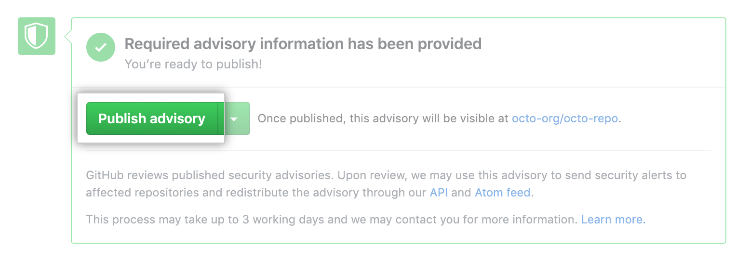749x261 pixels.
Task: Click the divider line below the Publish button
Action: click(x=398, y=151)
